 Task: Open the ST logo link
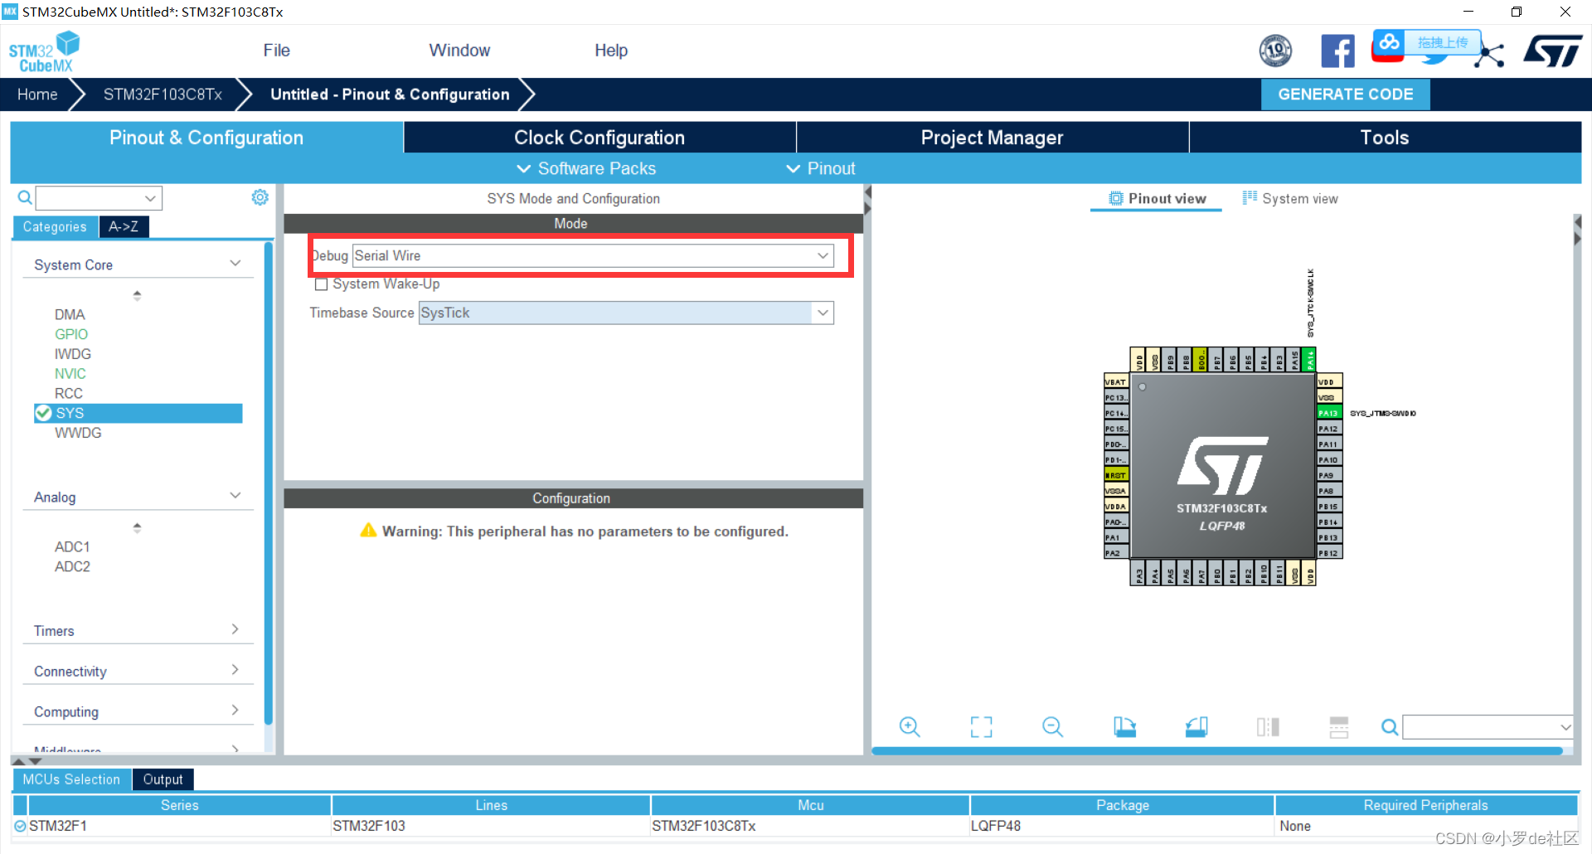pos(1553,51)
